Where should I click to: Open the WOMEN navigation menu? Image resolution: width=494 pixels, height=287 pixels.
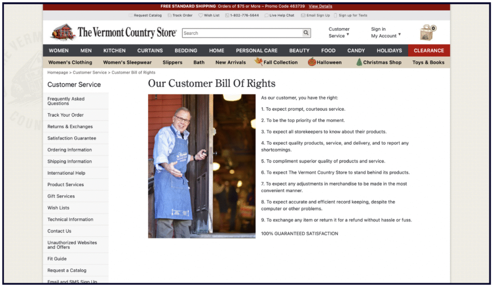[58, 51]
